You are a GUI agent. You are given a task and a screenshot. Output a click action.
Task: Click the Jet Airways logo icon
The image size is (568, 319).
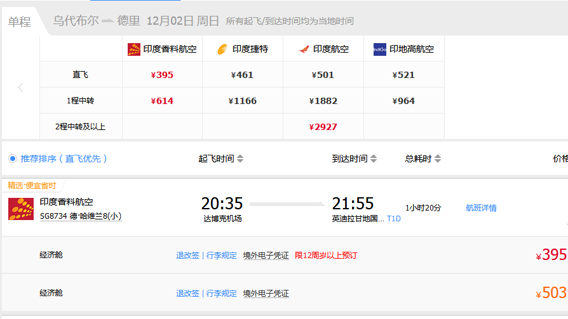coord(222,49)
